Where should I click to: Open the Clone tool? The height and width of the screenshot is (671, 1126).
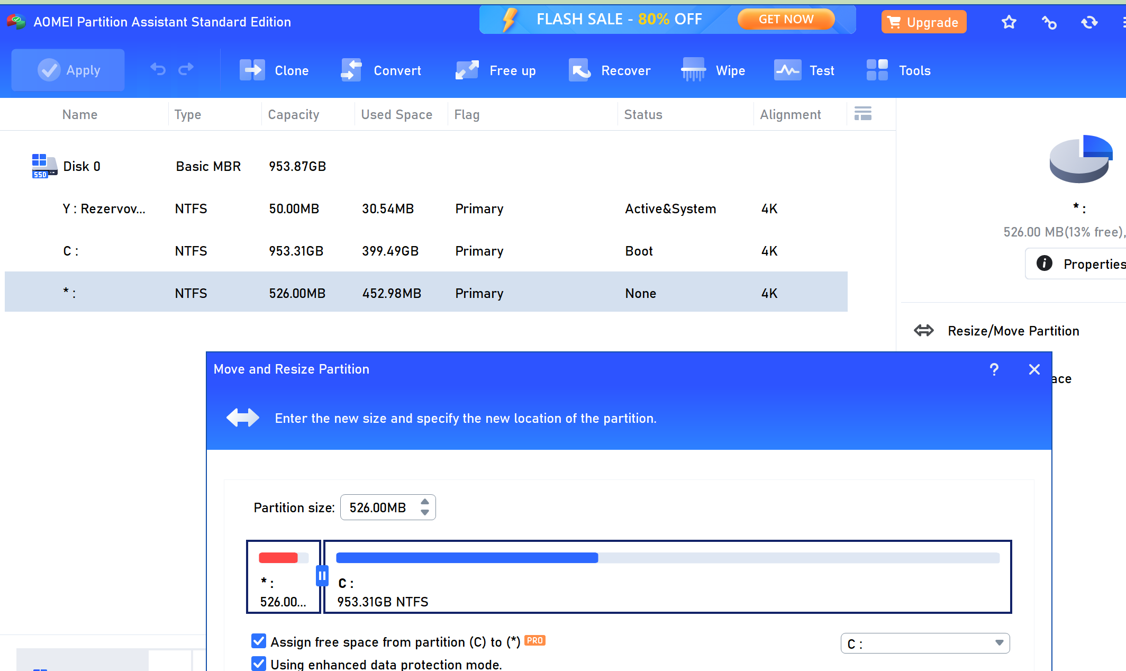tap(274, 70)
